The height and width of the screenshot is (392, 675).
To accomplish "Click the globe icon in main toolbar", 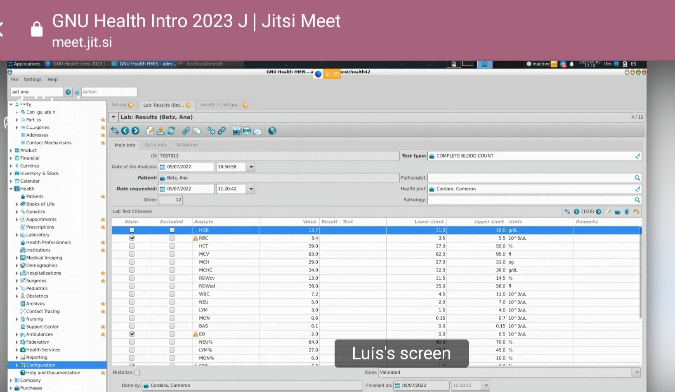I will coord(272,131).
